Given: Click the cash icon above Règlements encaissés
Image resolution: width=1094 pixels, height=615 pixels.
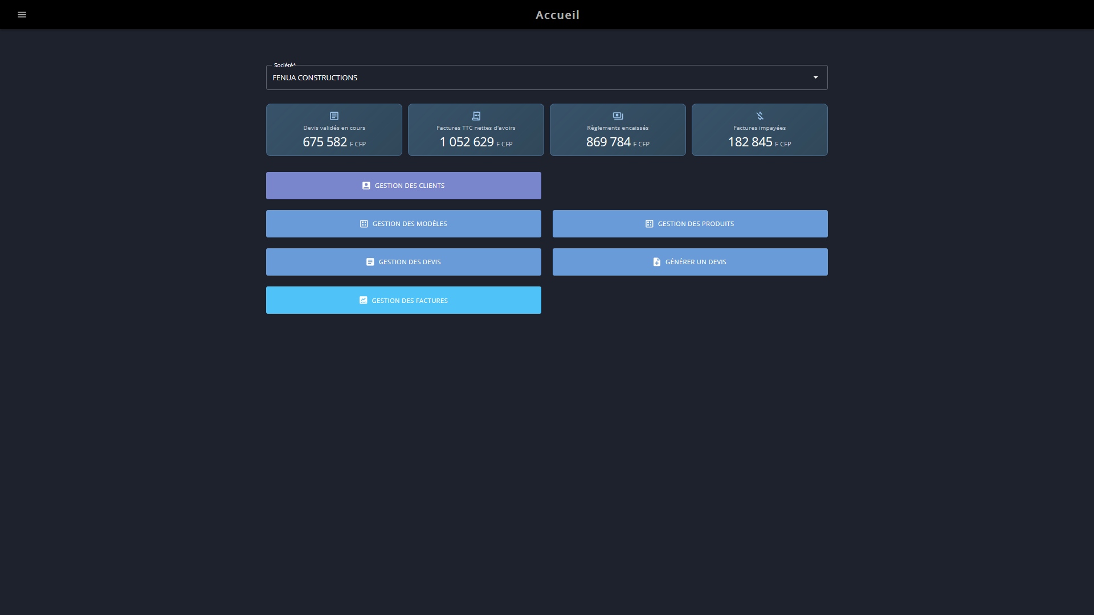Looking at the screenshot, I should [x=618, y=116].
